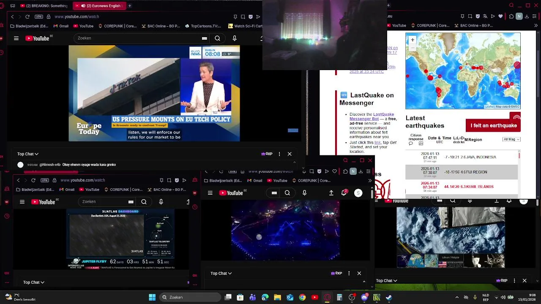Reload page in Euronews YouTube window

click(27, 16)
